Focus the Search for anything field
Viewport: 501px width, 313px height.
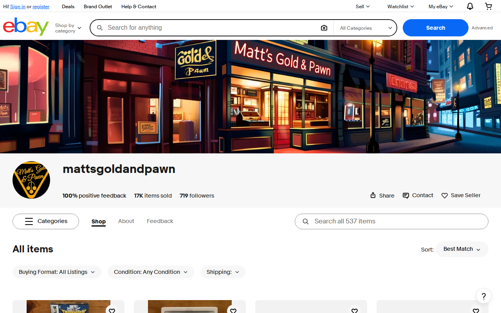pos(211,28)
